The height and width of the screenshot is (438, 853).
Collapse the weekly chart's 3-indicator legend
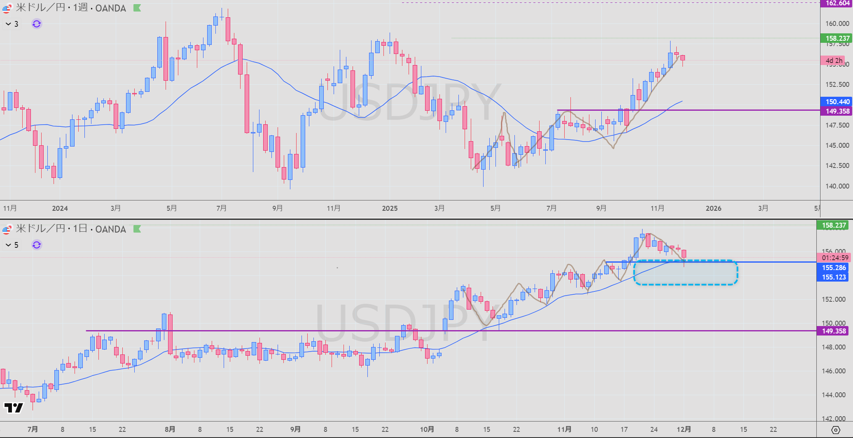[x=8, y=24]
